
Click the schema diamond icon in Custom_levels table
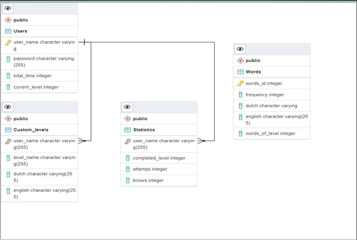point(8,119)
